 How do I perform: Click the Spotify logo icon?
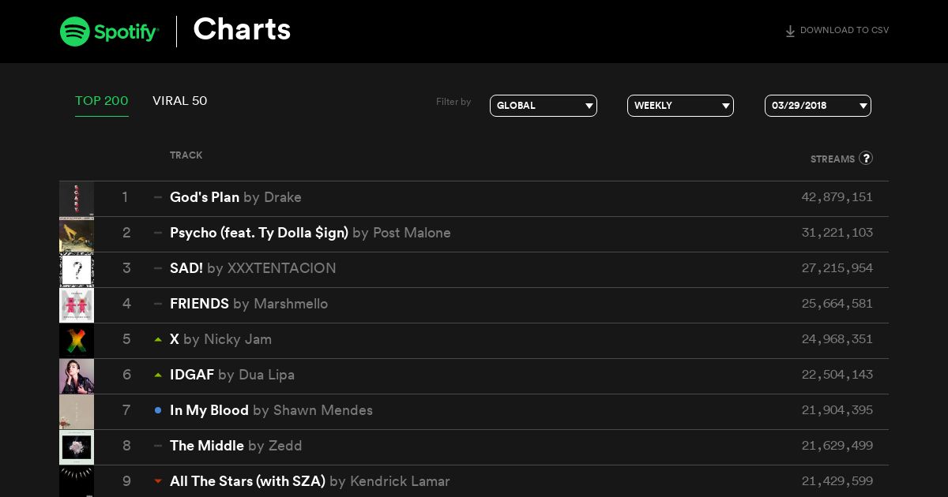pyautogui.click(x=74, y=32)
